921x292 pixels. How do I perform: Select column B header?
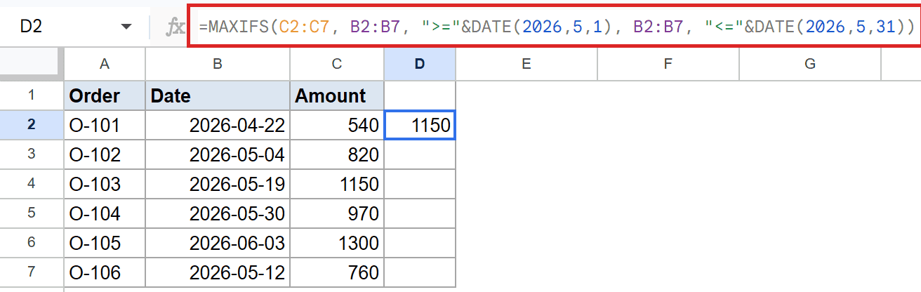coord(218,64)
